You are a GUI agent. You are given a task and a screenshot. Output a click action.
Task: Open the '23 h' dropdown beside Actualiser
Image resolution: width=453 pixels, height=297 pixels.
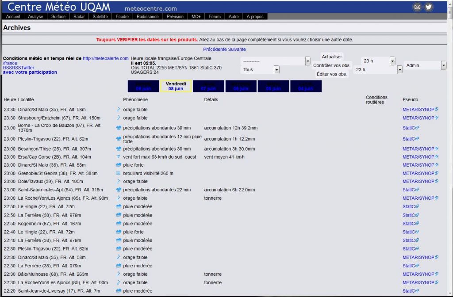click(392, 61)
